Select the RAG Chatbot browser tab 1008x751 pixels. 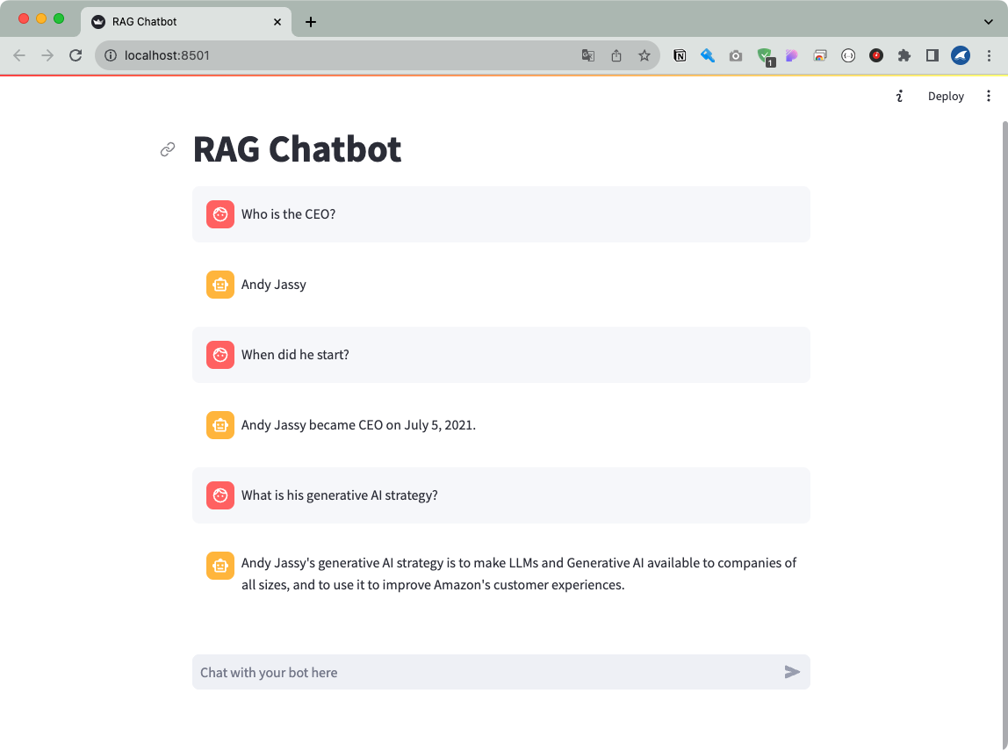[186, 22]
